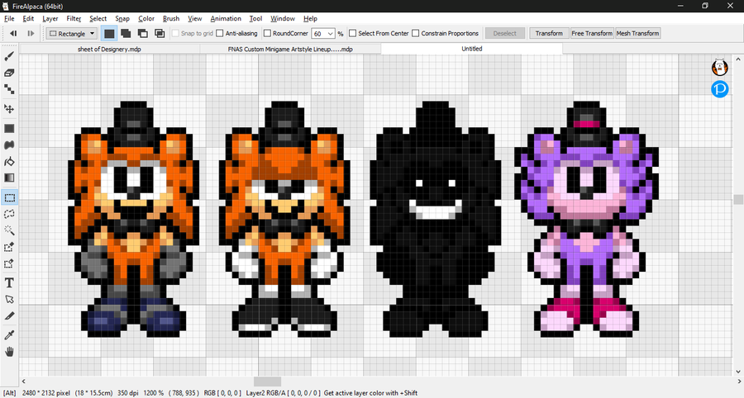Click the blue pixiv P icon
744x398 pixels.
pyautogui.click(x=720, y=89)
